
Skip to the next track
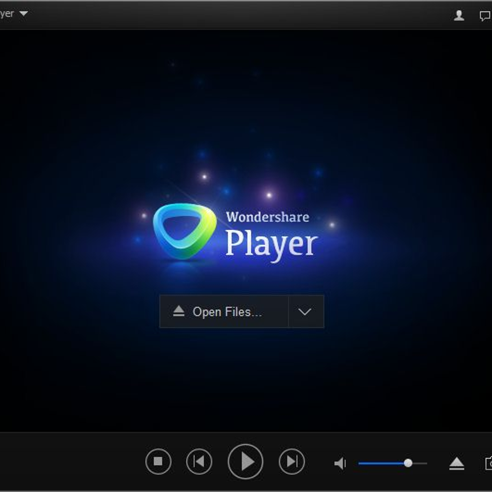(x=292, y=462)
